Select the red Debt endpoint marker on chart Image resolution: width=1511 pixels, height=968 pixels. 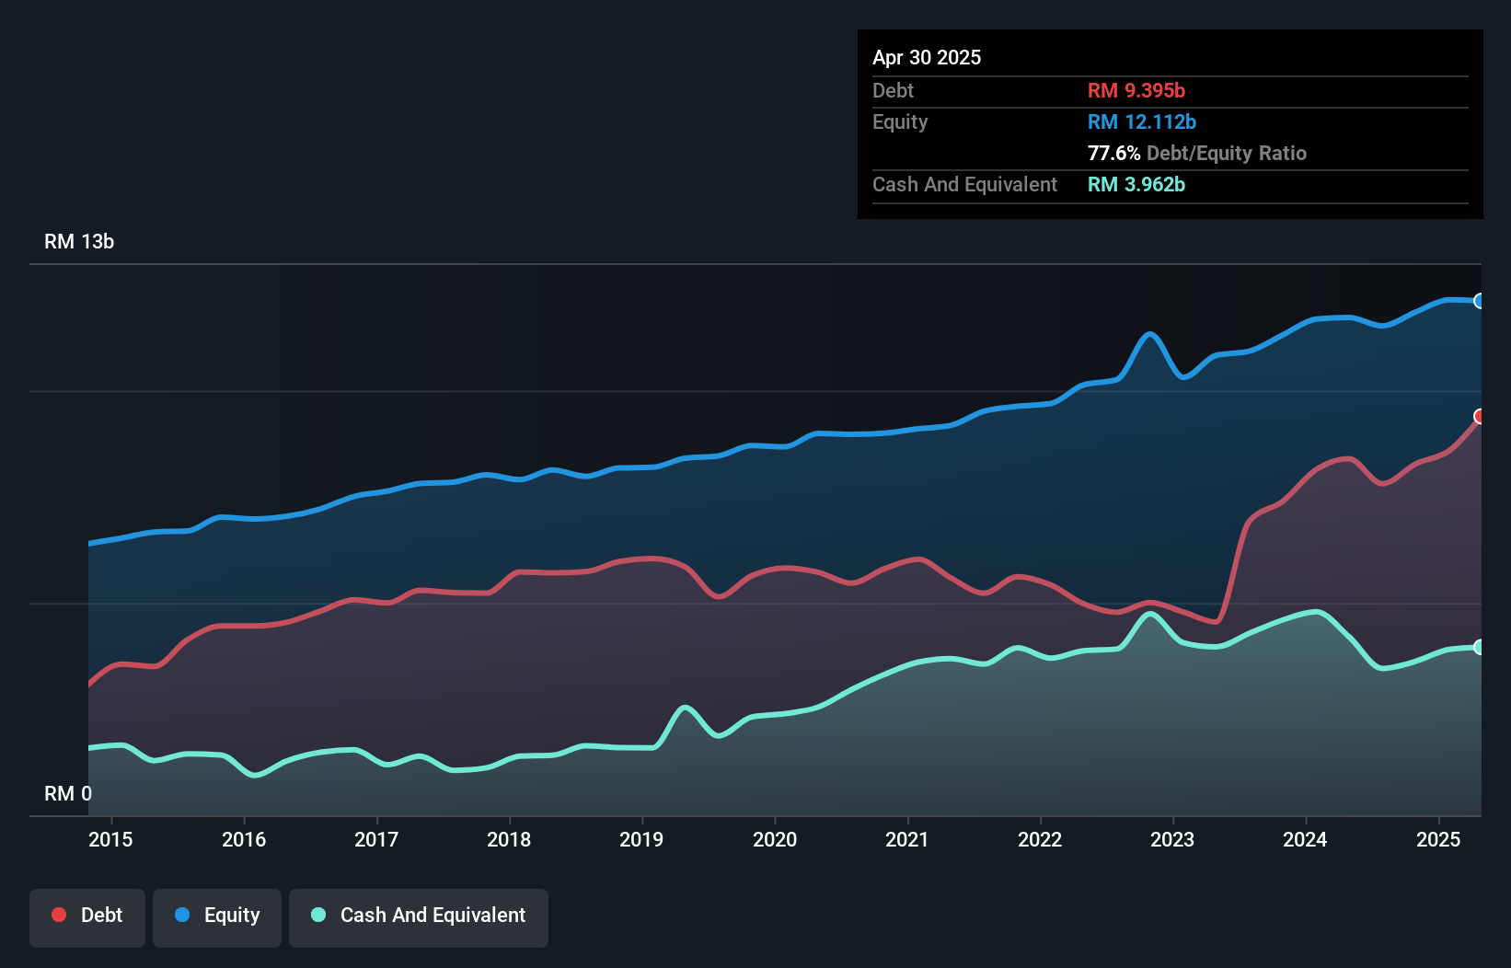click(x=1479, y=417)
